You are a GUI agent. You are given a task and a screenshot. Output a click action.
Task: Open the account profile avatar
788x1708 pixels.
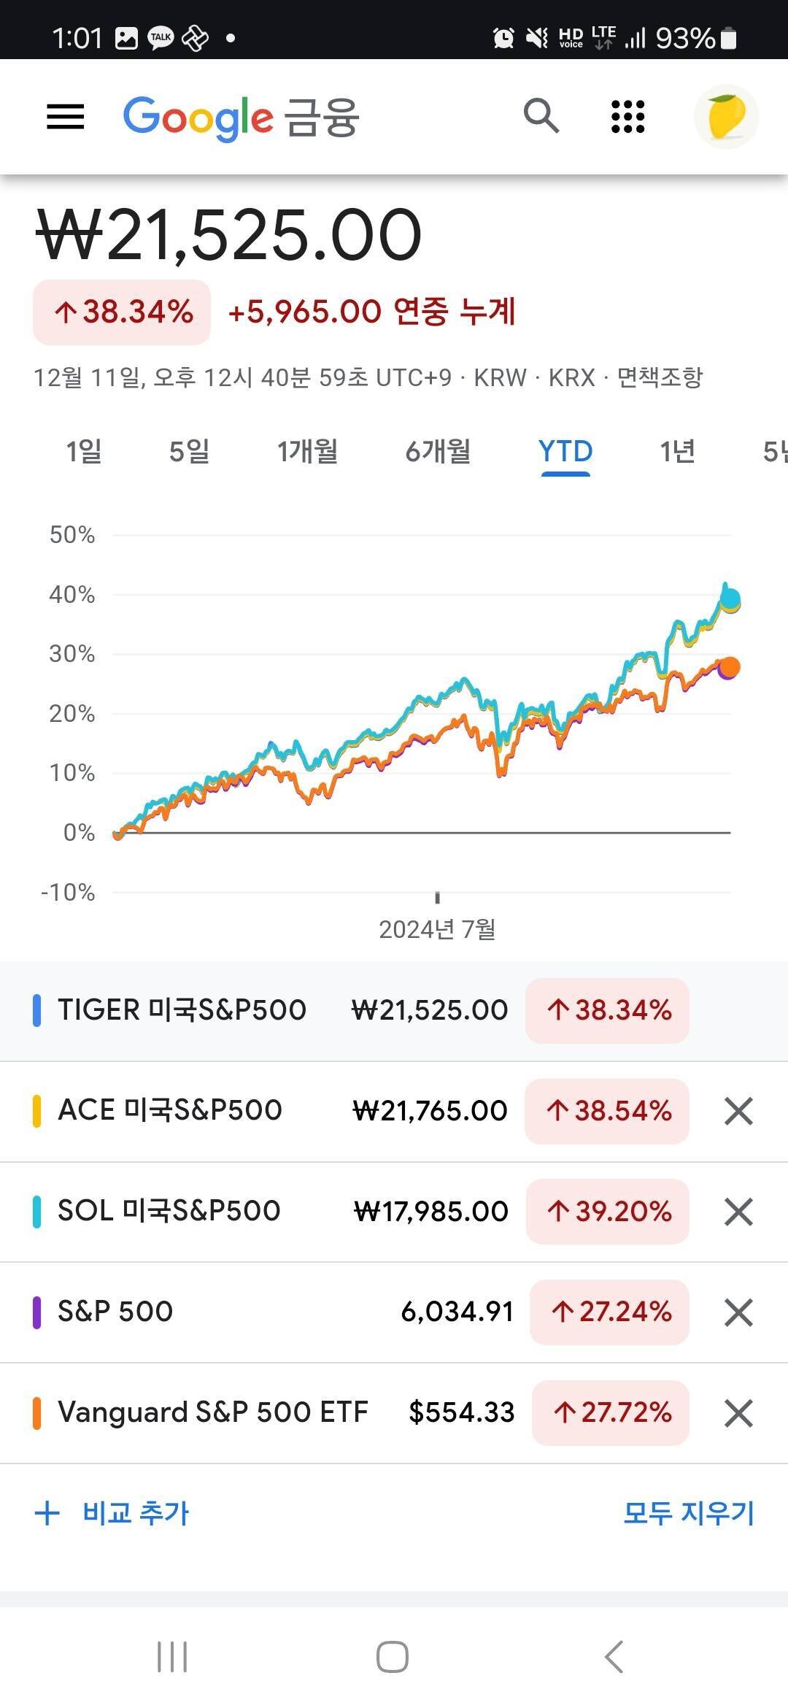726,117
